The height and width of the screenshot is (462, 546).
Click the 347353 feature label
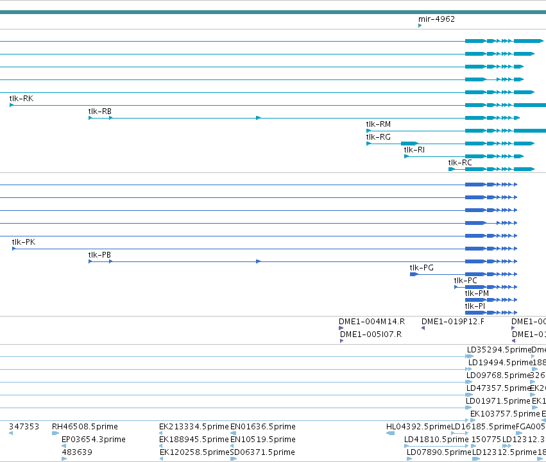24,427
